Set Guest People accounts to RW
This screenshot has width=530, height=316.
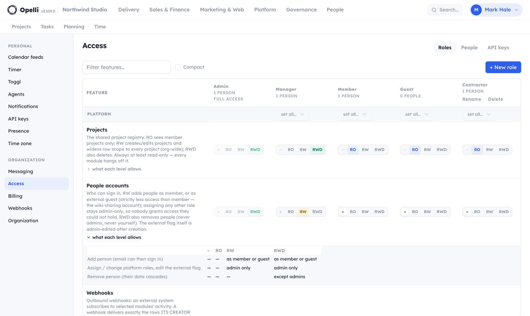point(427,212)
